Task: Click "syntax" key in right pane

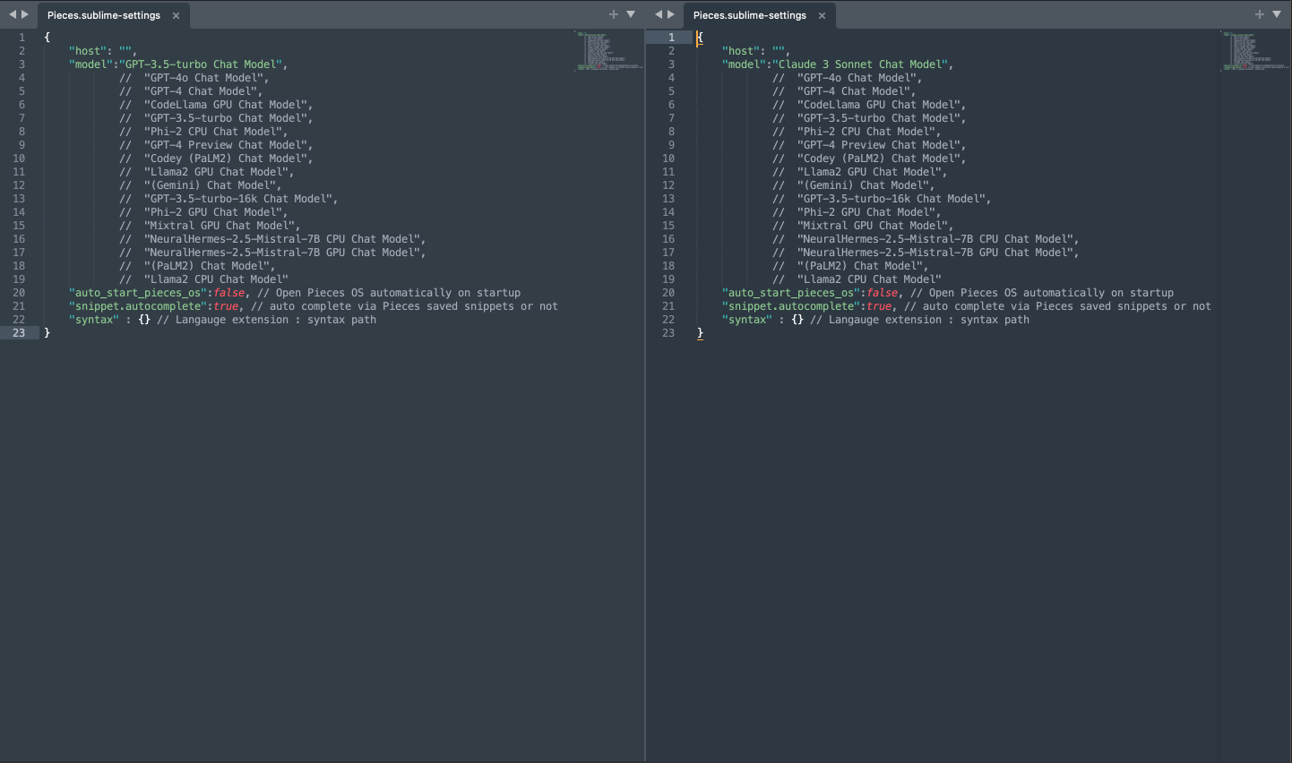Action: point(747,320)
